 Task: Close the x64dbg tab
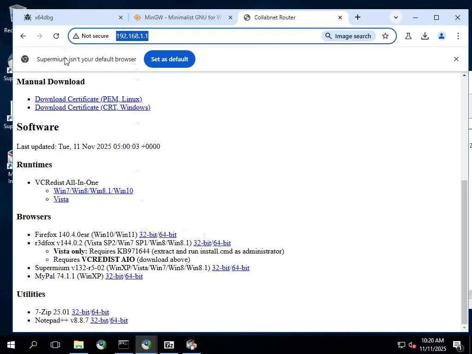click(121, 18)
